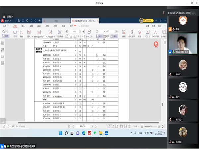Toggle 双页 double page view
The image size is (199, 149).
106,36
